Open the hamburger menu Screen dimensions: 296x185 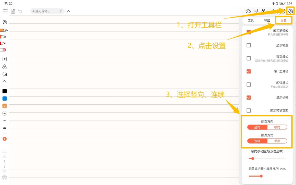click(x=5, y=11)
